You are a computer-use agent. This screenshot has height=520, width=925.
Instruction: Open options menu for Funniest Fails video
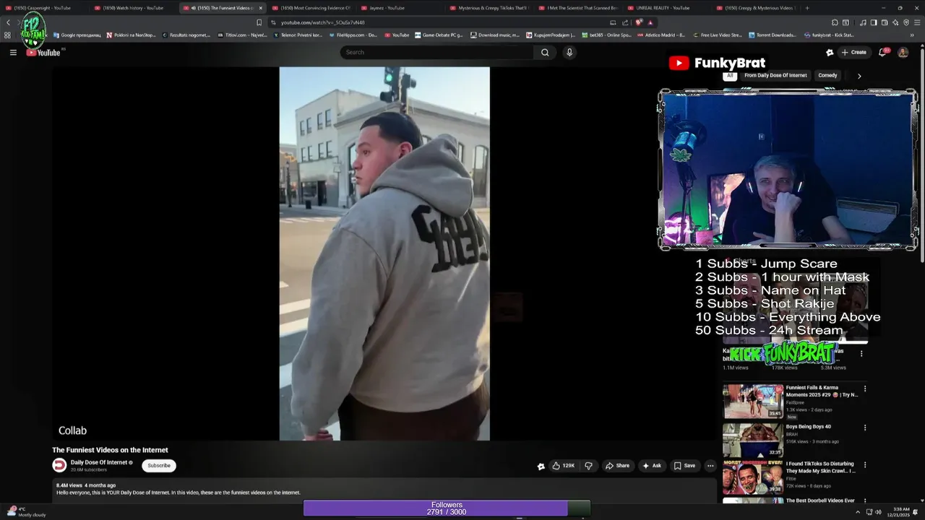(x=864, y=389)
